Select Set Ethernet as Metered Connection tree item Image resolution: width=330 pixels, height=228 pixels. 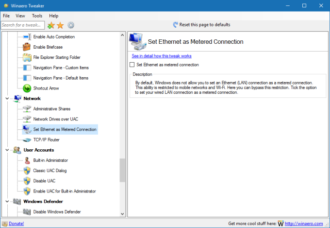[x=65, y=129]
